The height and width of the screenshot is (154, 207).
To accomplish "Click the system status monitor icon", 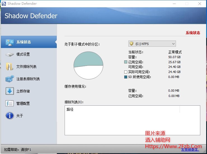I will pyautogui.click(x=10, y=42).
